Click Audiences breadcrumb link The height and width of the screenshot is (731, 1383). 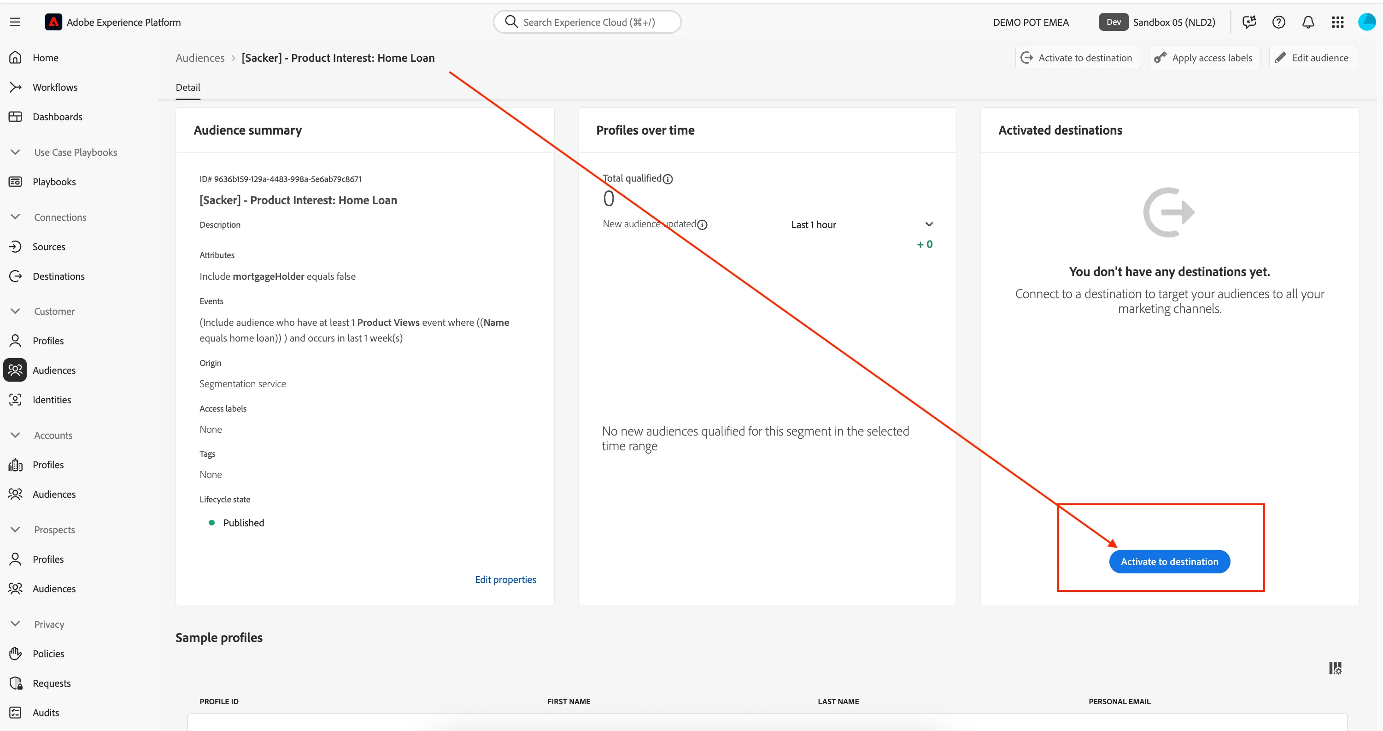click(200, 58)
